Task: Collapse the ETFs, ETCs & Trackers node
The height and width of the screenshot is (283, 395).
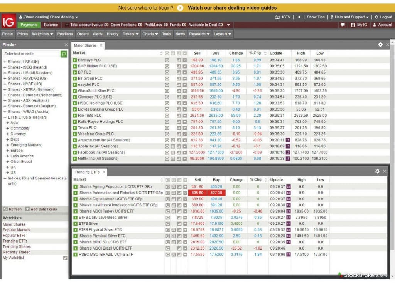Action: [x=5, y=117]
